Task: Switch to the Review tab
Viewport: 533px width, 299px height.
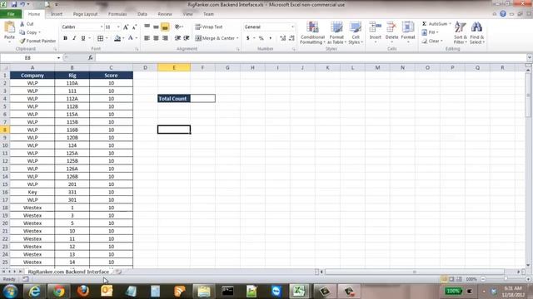Action: 165,14
